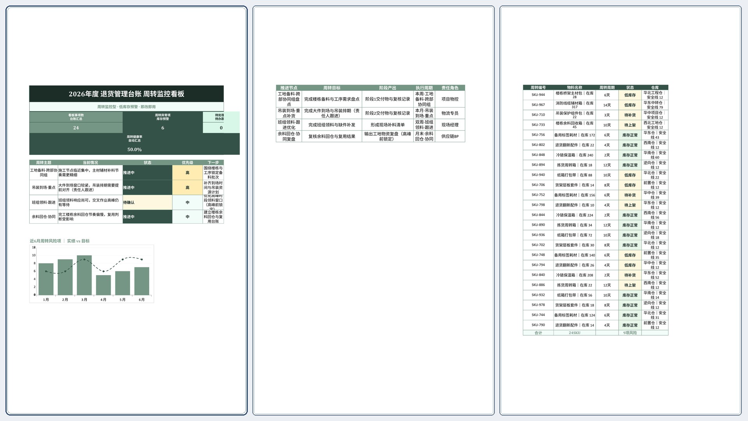The height and width of the screenshot is (421, 748).
Task: Click the 待确认 status cell
Action: click(148, 202)
